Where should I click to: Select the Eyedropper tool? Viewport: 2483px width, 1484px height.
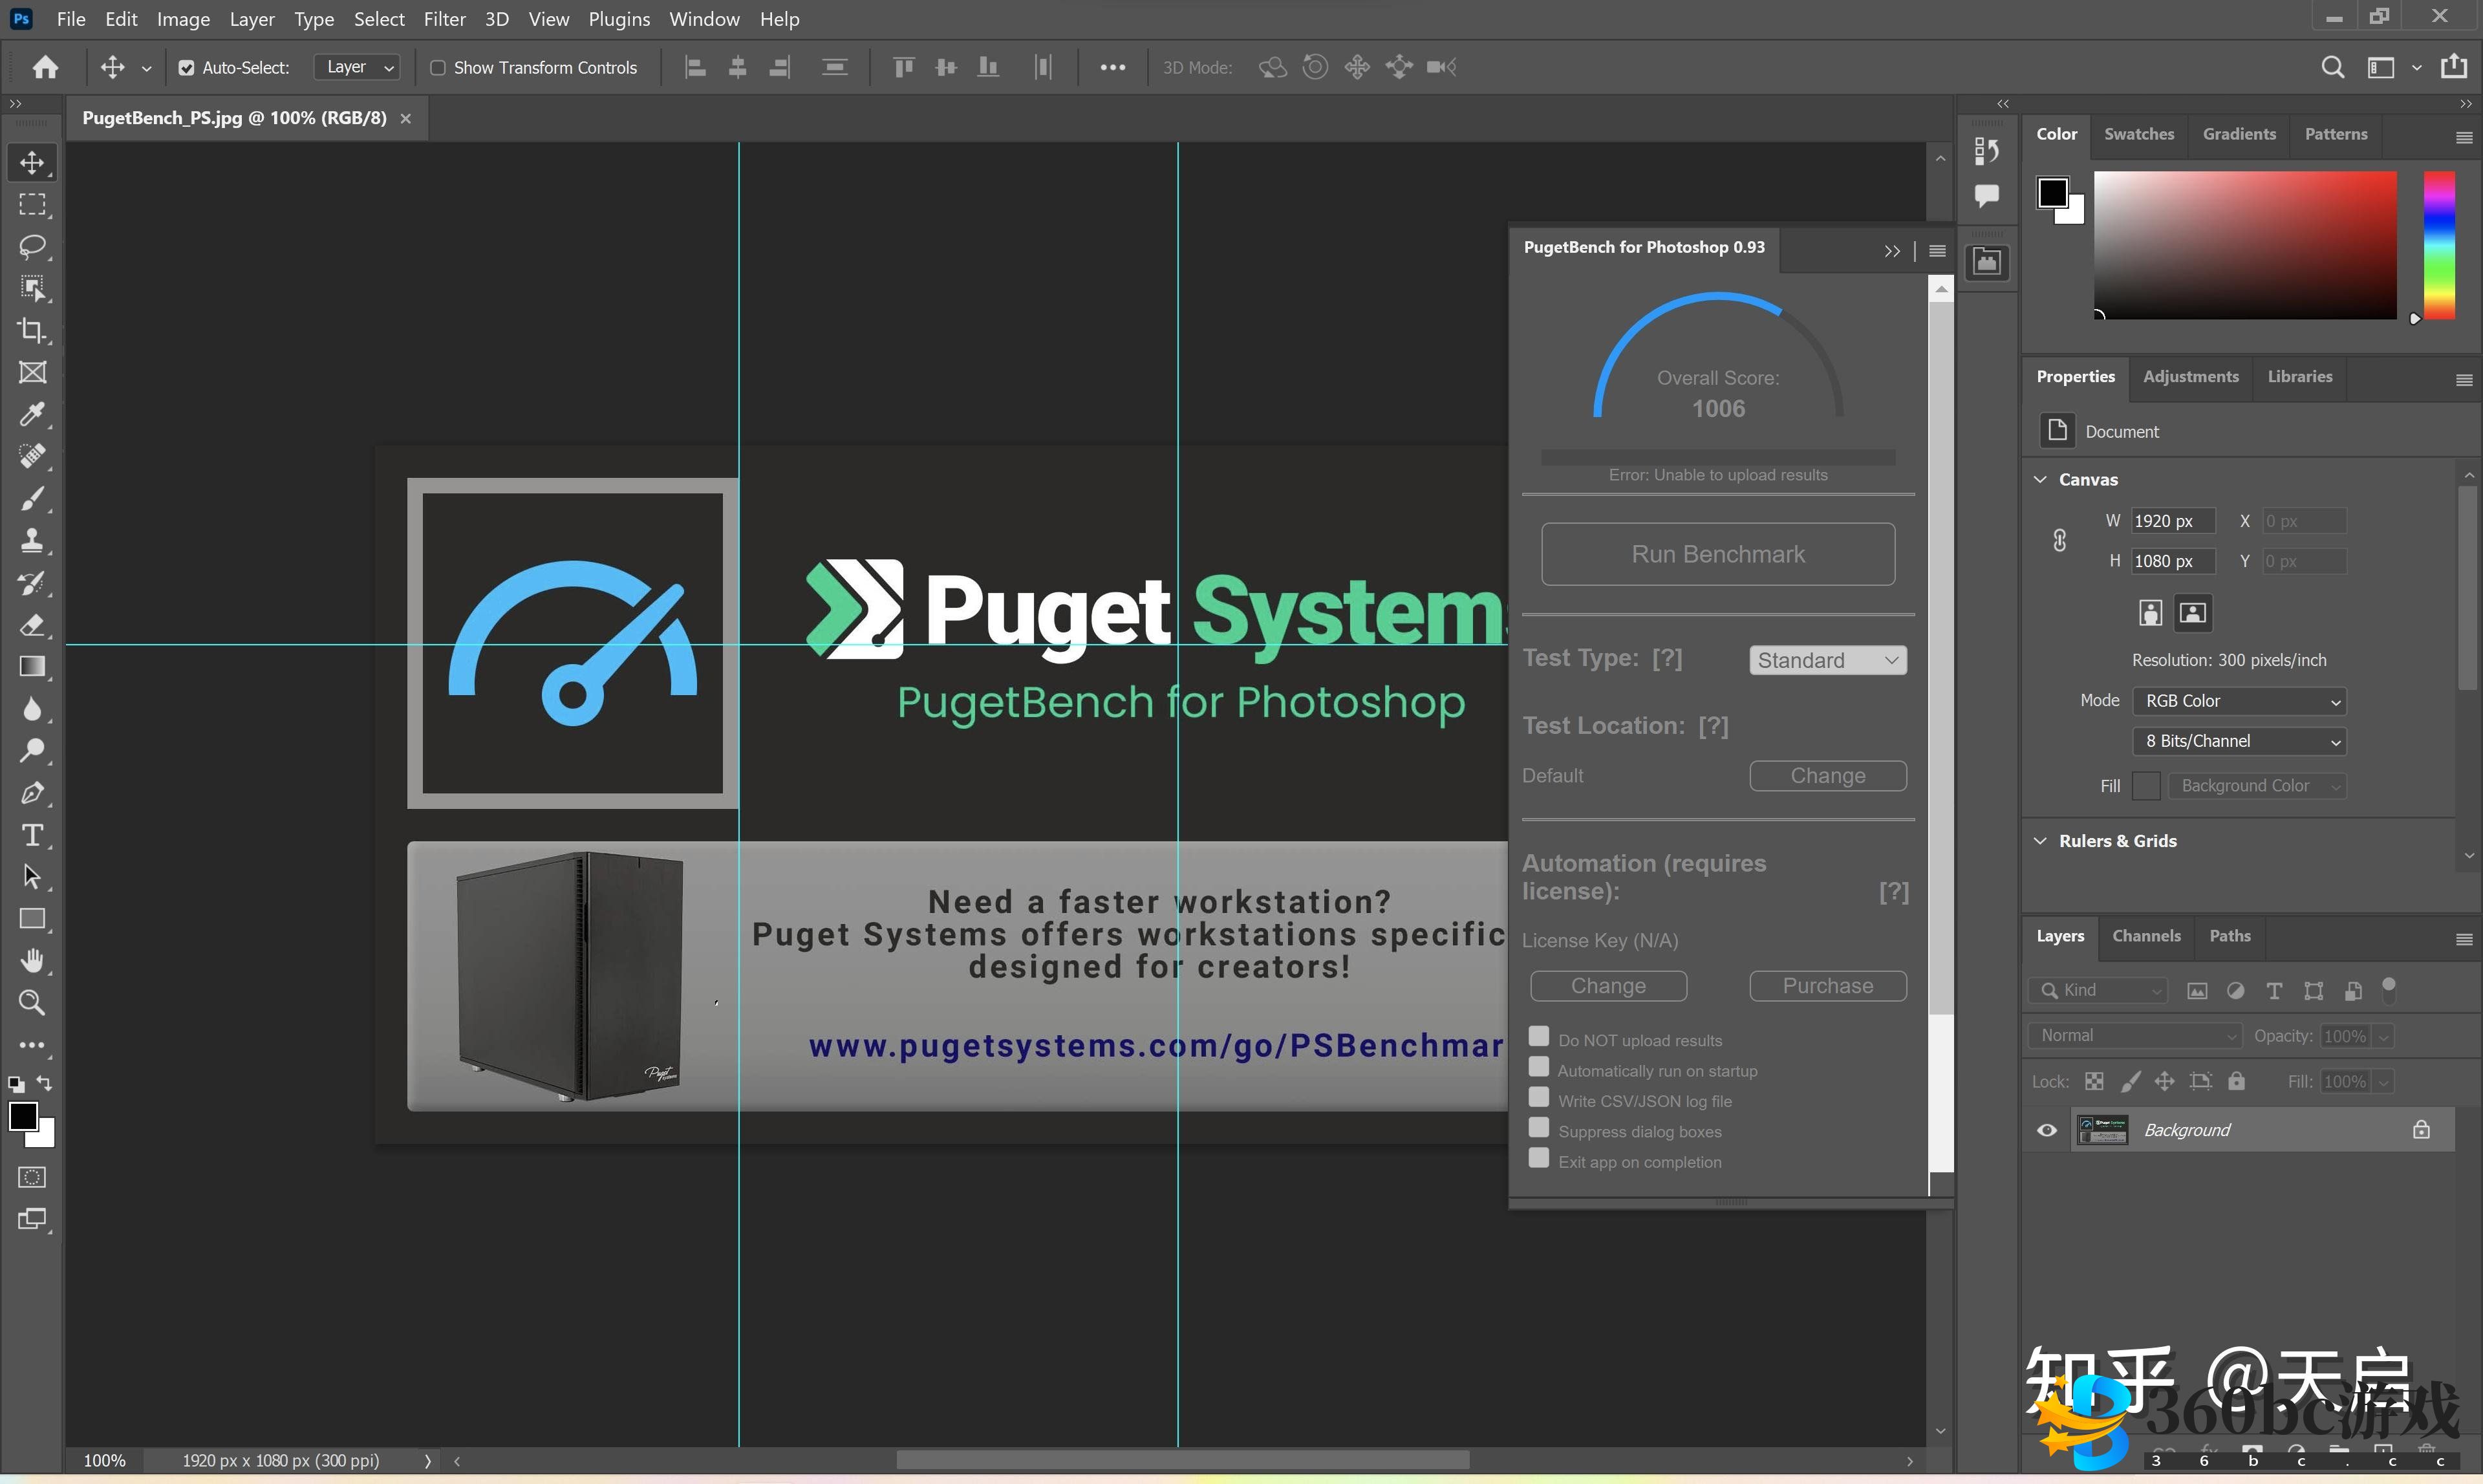(x=32, y=414)
